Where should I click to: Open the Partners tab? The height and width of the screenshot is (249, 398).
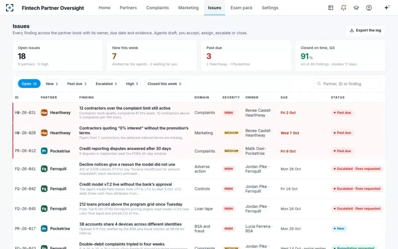click(128, 8)
